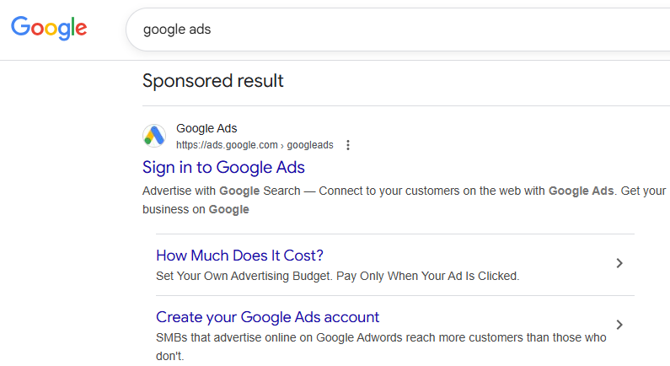Expand the How Much Does It Cost chevron

click(x=619, y=263)
